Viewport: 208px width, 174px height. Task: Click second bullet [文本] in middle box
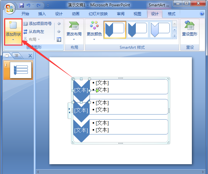pyautogui.click(x=102, y=110)
